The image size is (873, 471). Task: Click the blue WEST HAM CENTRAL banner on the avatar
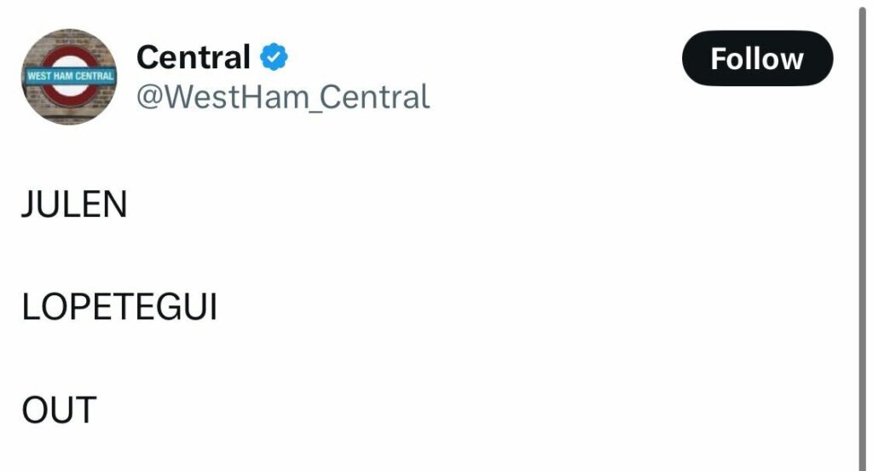click(70, 76)
